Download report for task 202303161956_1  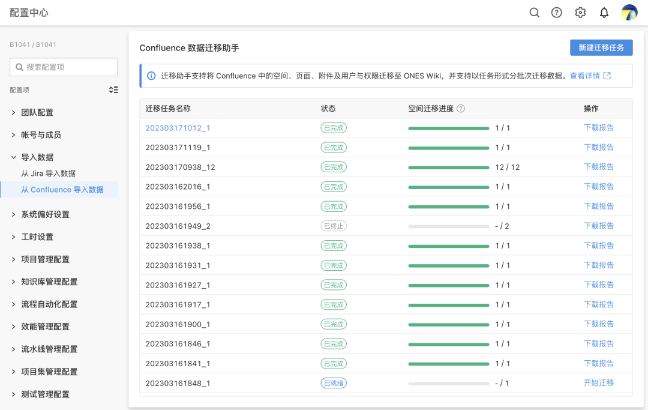click(598, 207)
